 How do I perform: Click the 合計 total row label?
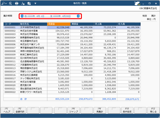(23, 99)
